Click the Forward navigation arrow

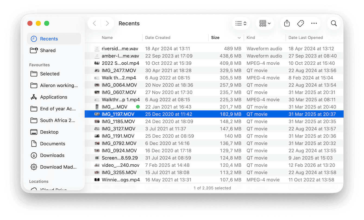click(x=107, y=23)
